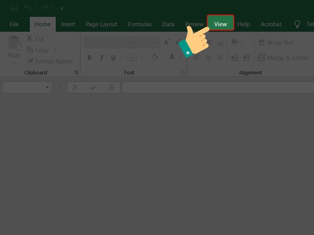Switch to the Page Layout tab
The height and width of the screenshot is (235, 314).
pyautogui.click(x=102, y=24)
